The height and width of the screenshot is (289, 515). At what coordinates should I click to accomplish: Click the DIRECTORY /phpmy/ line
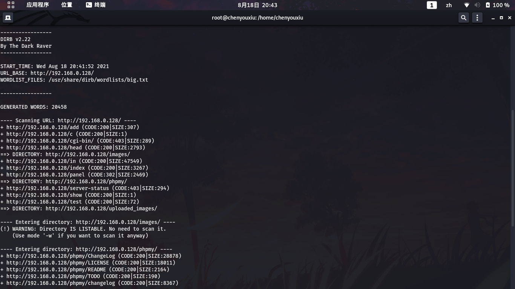(64, 181)
